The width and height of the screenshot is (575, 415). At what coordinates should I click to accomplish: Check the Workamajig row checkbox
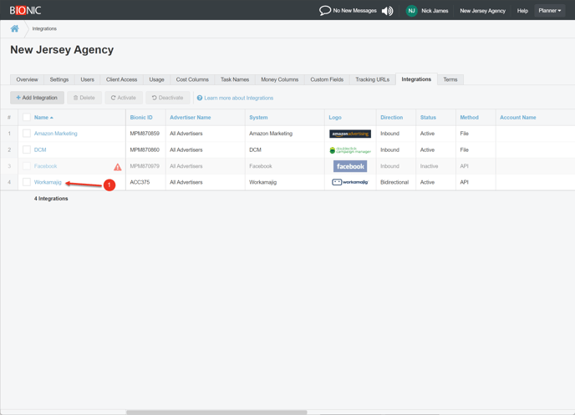(27, 182)
